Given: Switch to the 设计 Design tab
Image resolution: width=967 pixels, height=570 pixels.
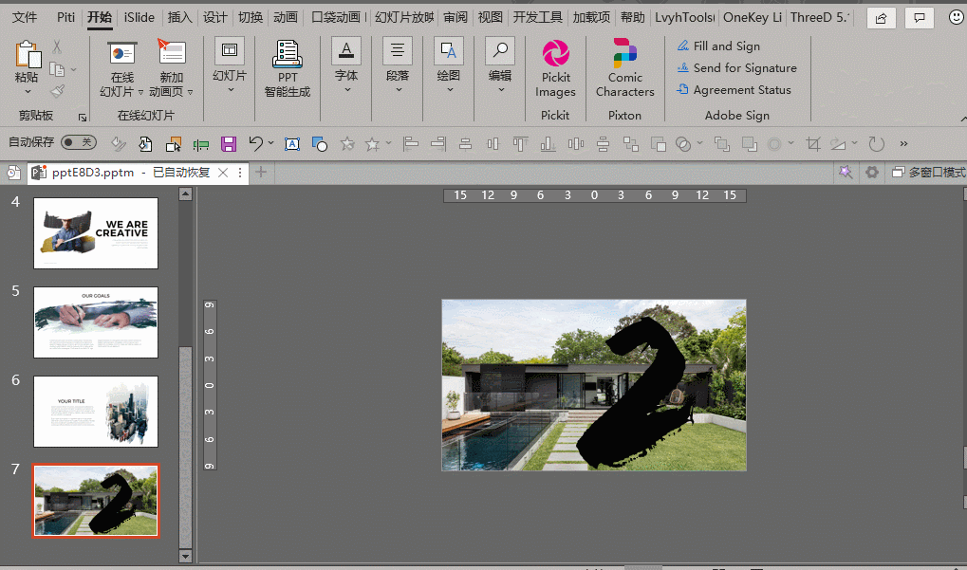Looking at the screenshot, I should (214, 17).
